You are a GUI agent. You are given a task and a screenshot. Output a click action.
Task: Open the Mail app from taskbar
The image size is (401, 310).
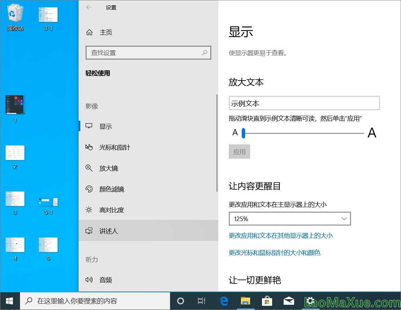(x=289, y=301)
